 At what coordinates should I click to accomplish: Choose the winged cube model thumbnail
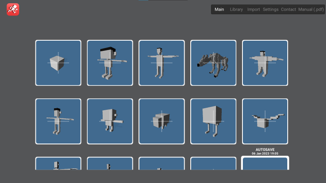coord(265,121)
